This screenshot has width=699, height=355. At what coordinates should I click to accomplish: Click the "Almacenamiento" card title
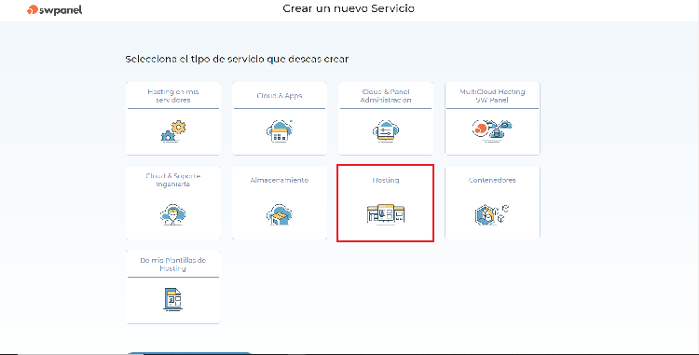click(x=279, y=180)
